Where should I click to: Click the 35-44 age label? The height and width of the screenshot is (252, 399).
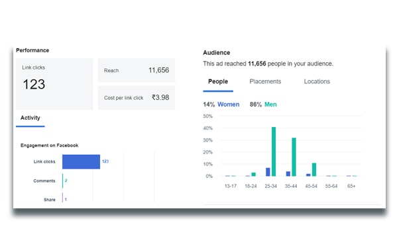coord(291,187)
